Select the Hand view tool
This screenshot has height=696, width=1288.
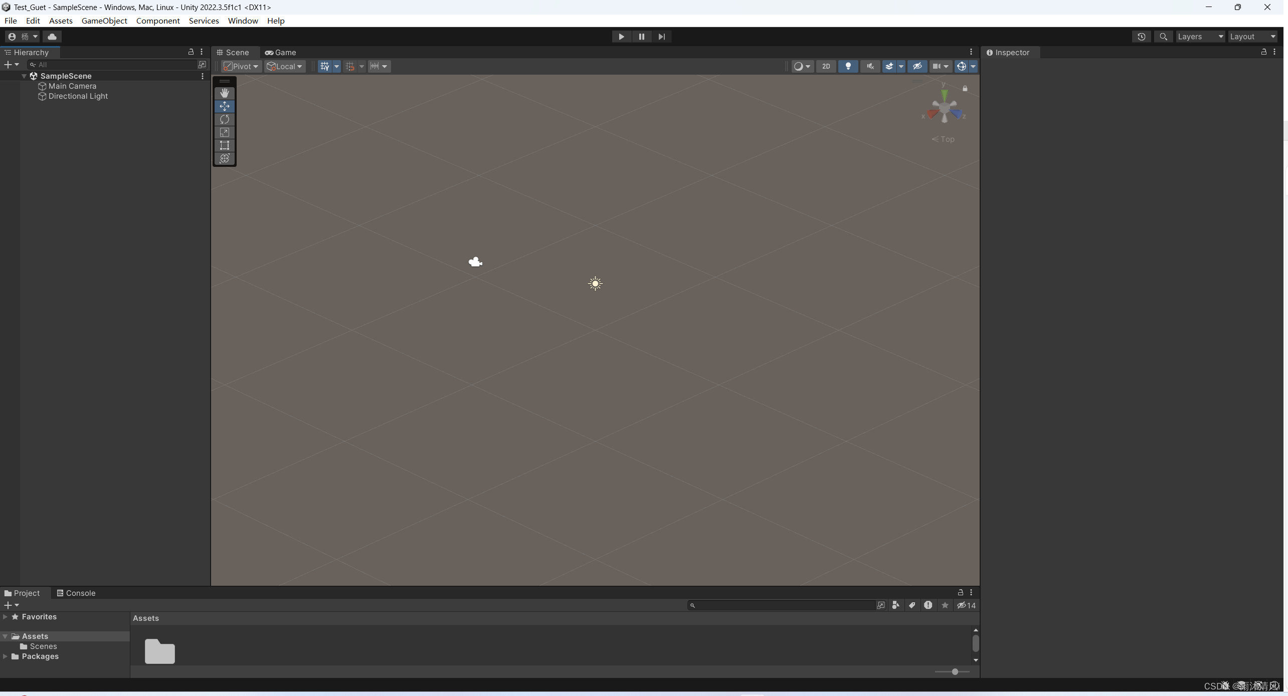(x=224, y=93)
